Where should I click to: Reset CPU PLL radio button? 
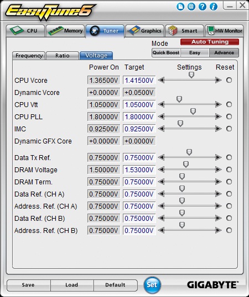pos(229,116)
